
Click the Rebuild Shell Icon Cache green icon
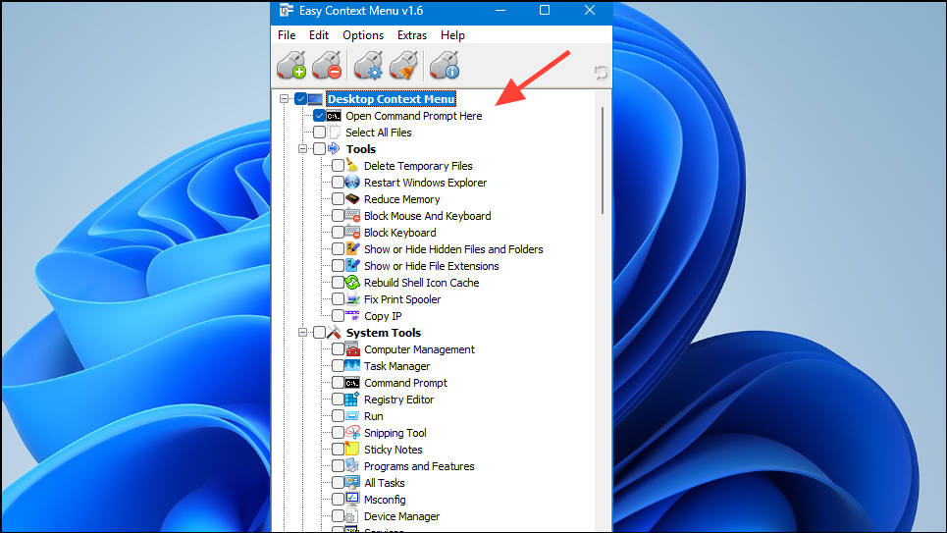[352, 283]
